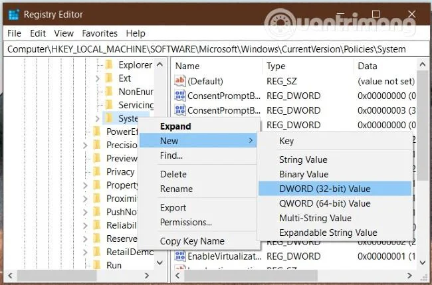This screenshot has width=432, height=285.
Task: Select the Ext folder icon
Action: [x=109, y=78]
